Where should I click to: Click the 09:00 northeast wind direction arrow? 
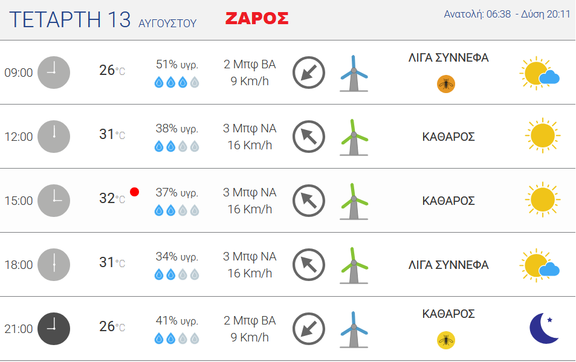pyautogui.click(x=309, y=73)
